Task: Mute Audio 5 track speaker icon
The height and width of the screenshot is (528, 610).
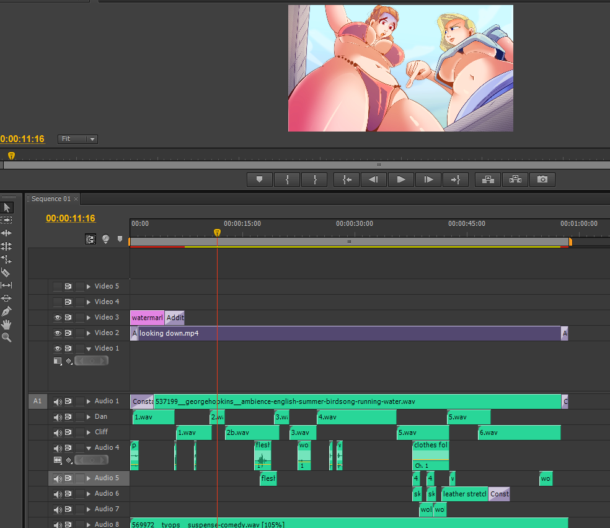Action: tap(58, 478)
